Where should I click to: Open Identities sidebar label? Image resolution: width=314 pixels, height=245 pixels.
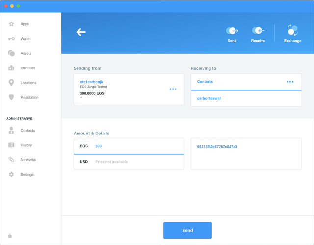27,68
